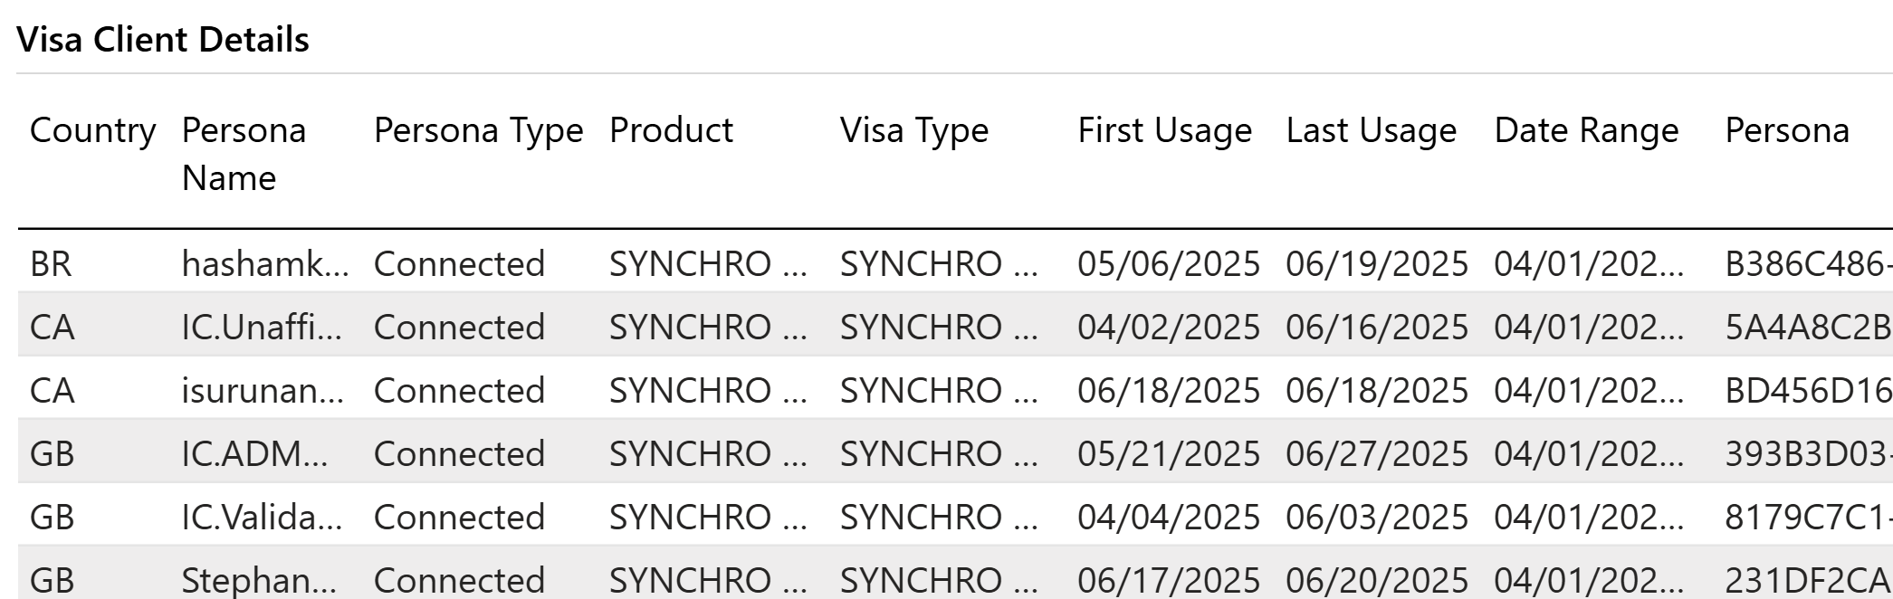Image resolution: width=1893 pixels, height=599 pixels.
Task: Select persona ID starting with 393B3D03
Action: point(1806,454)
